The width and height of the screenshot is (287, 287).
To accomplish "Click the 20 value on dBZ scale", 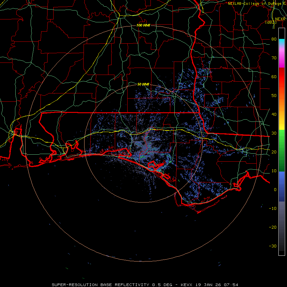I will click(x=274, y=152).
